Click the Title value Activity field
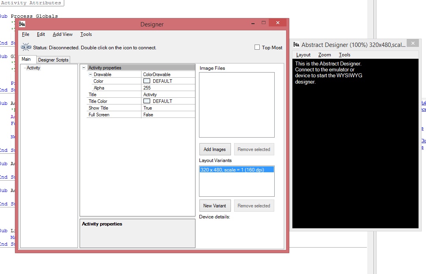The width and height of the screenshot is (426, 274). pos(168,95)
